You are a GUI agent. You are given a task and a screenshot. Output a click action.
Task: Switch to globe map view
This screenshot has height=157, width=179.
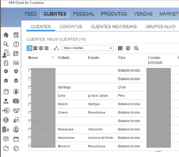click(x=41, y=48)
